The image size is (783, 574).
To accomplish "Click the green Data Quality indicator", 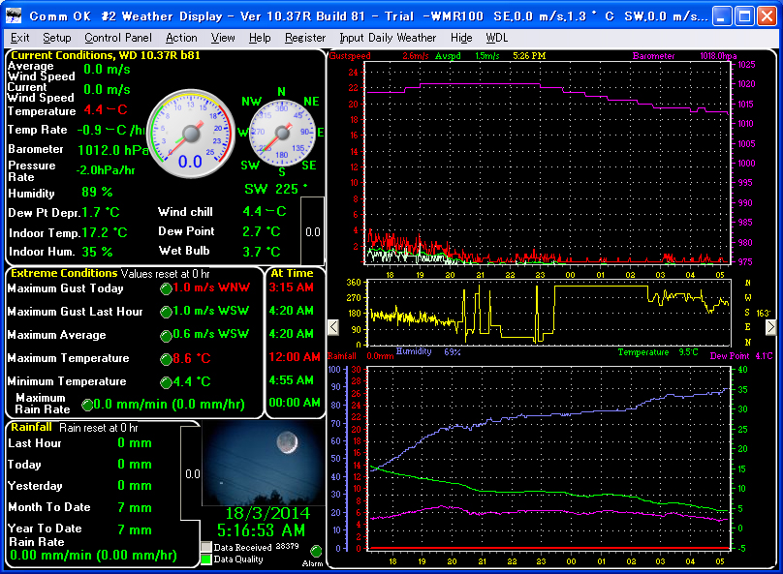I will click(x=206, y=559).
